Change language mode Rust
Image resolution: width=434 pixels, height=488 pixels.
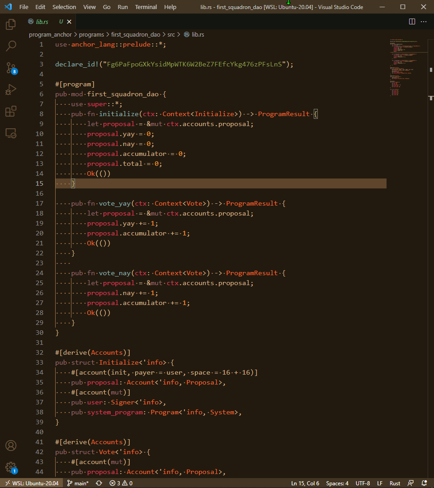(x=395, y=483)
